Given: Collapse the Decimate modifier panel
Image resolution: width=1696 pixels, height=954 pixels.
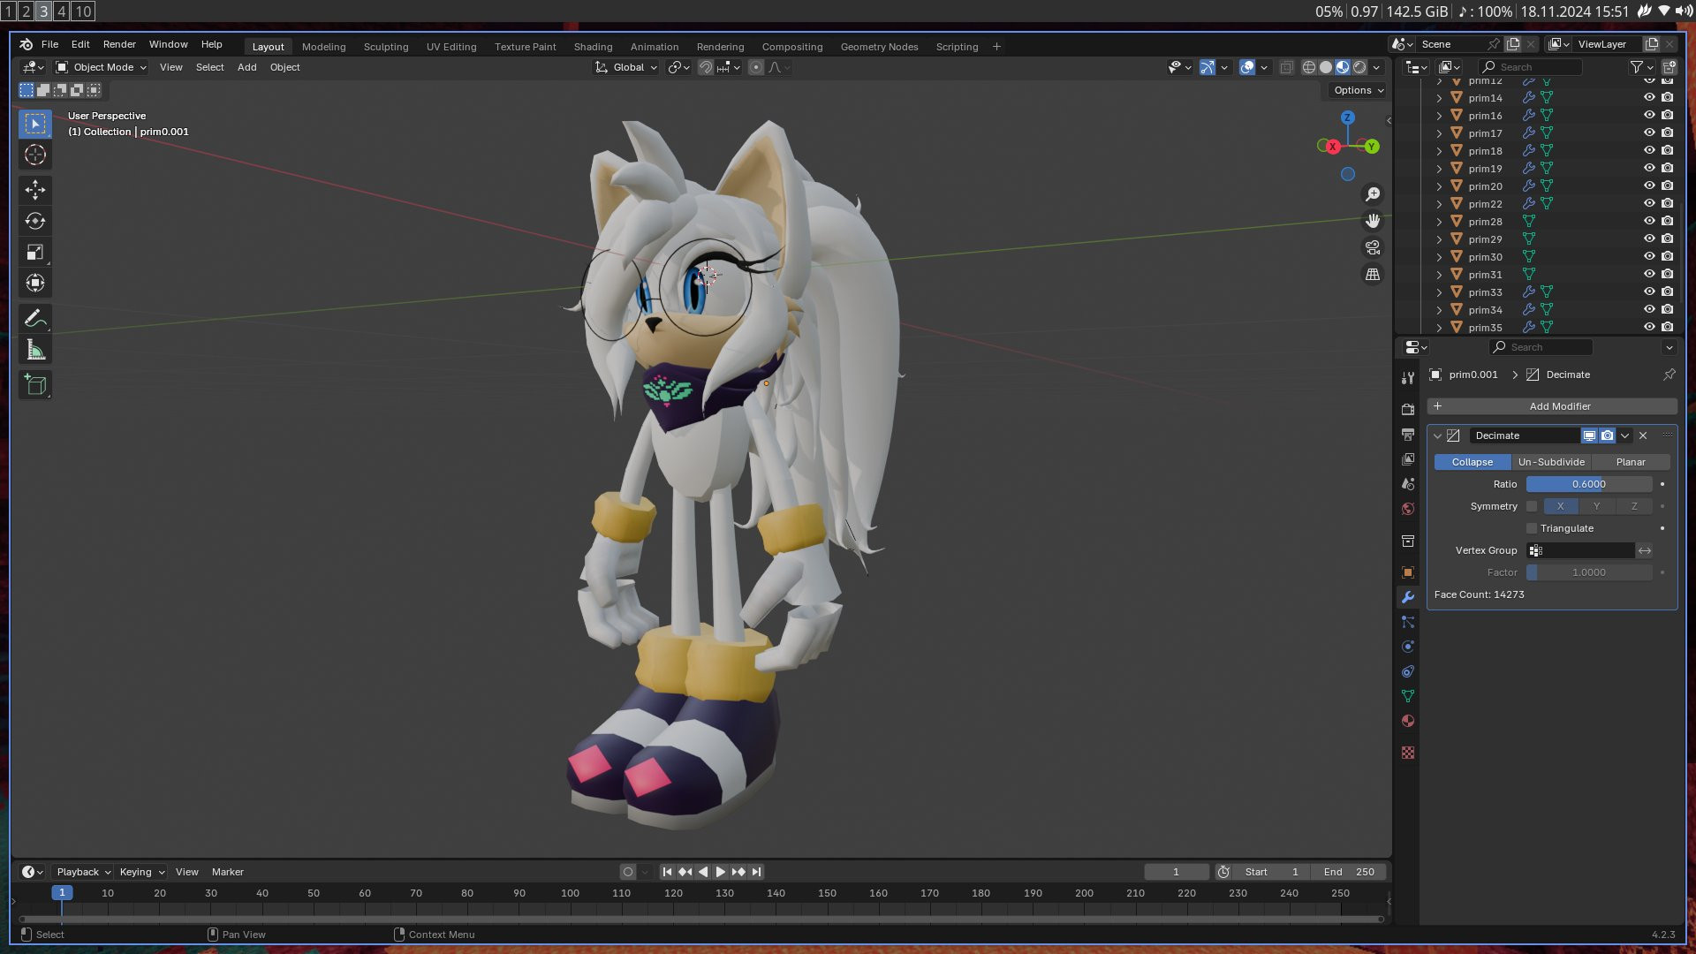Looking at the screenshot, I should [x=1437, y=435].
